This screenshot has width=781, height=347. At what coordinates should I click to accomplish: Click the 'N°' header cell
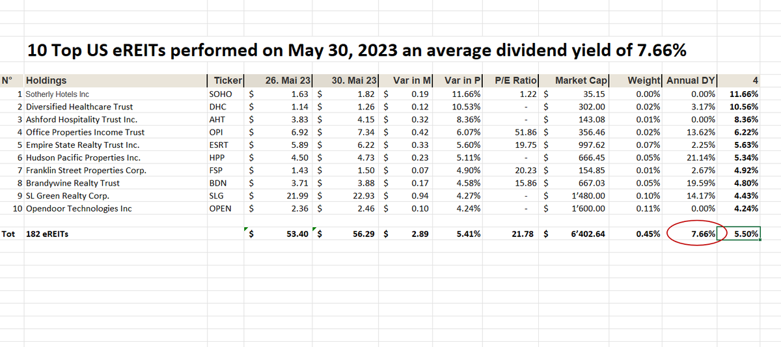[x=12, y=81]
